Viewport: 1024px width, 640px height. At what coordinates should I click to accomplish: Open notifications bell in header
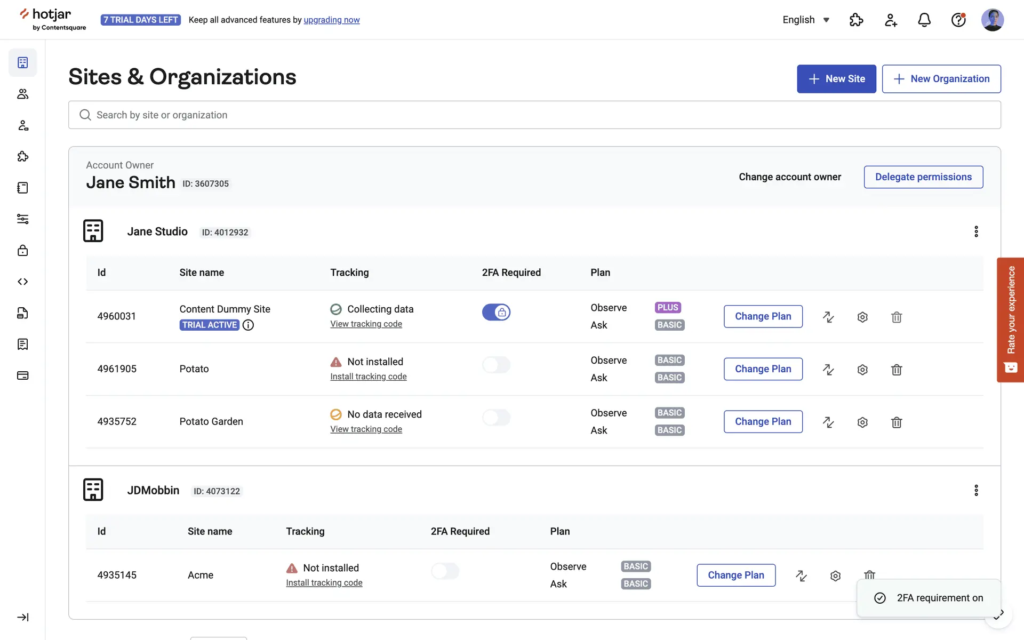[x=924, y=20]
